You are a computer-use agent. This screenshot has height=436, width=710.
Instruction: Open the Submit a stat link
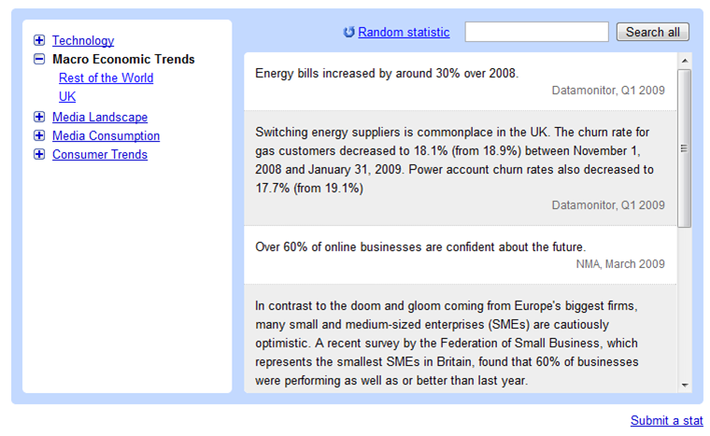click(x=667, y=420)
